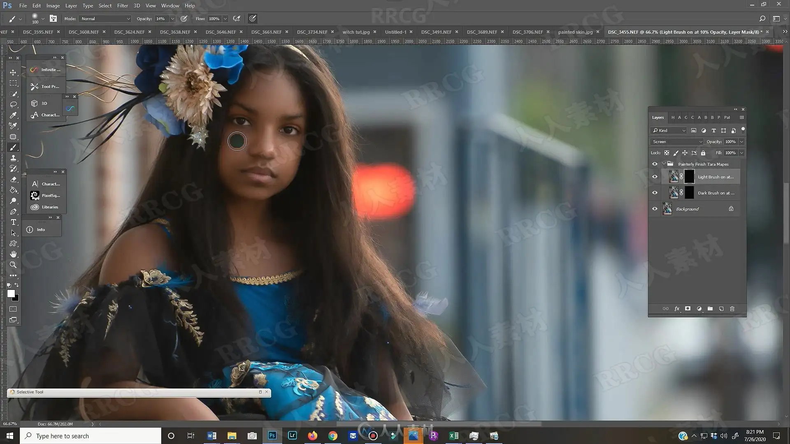The width and height of the screenshot is (790, 444).
Task: Select the Hand tool
Action: point(13,254)
